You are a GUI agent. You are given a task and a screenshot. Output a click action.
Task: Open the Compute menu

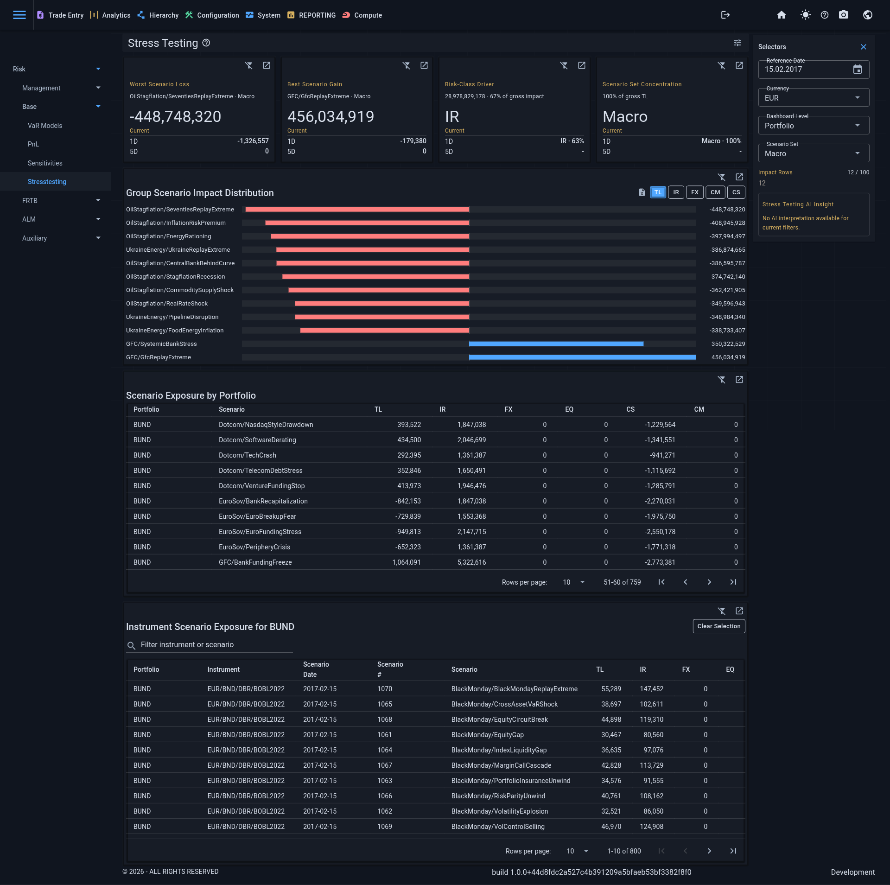[362, 15]
